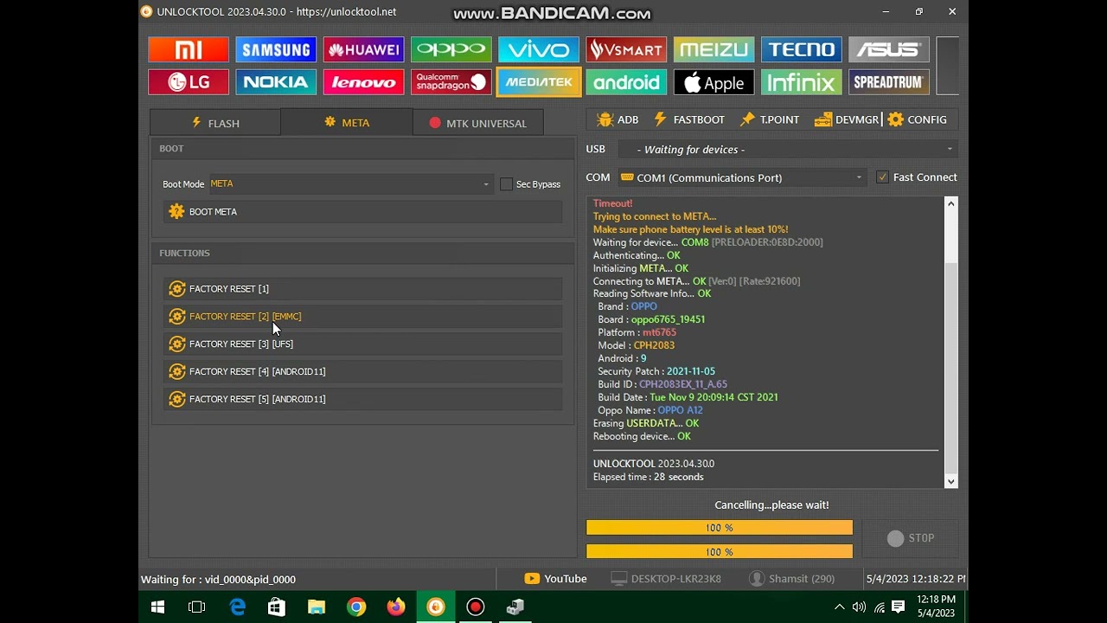Select the Android brand tile
Screen dimensions: 1107x623
click(x=625, y=82)
